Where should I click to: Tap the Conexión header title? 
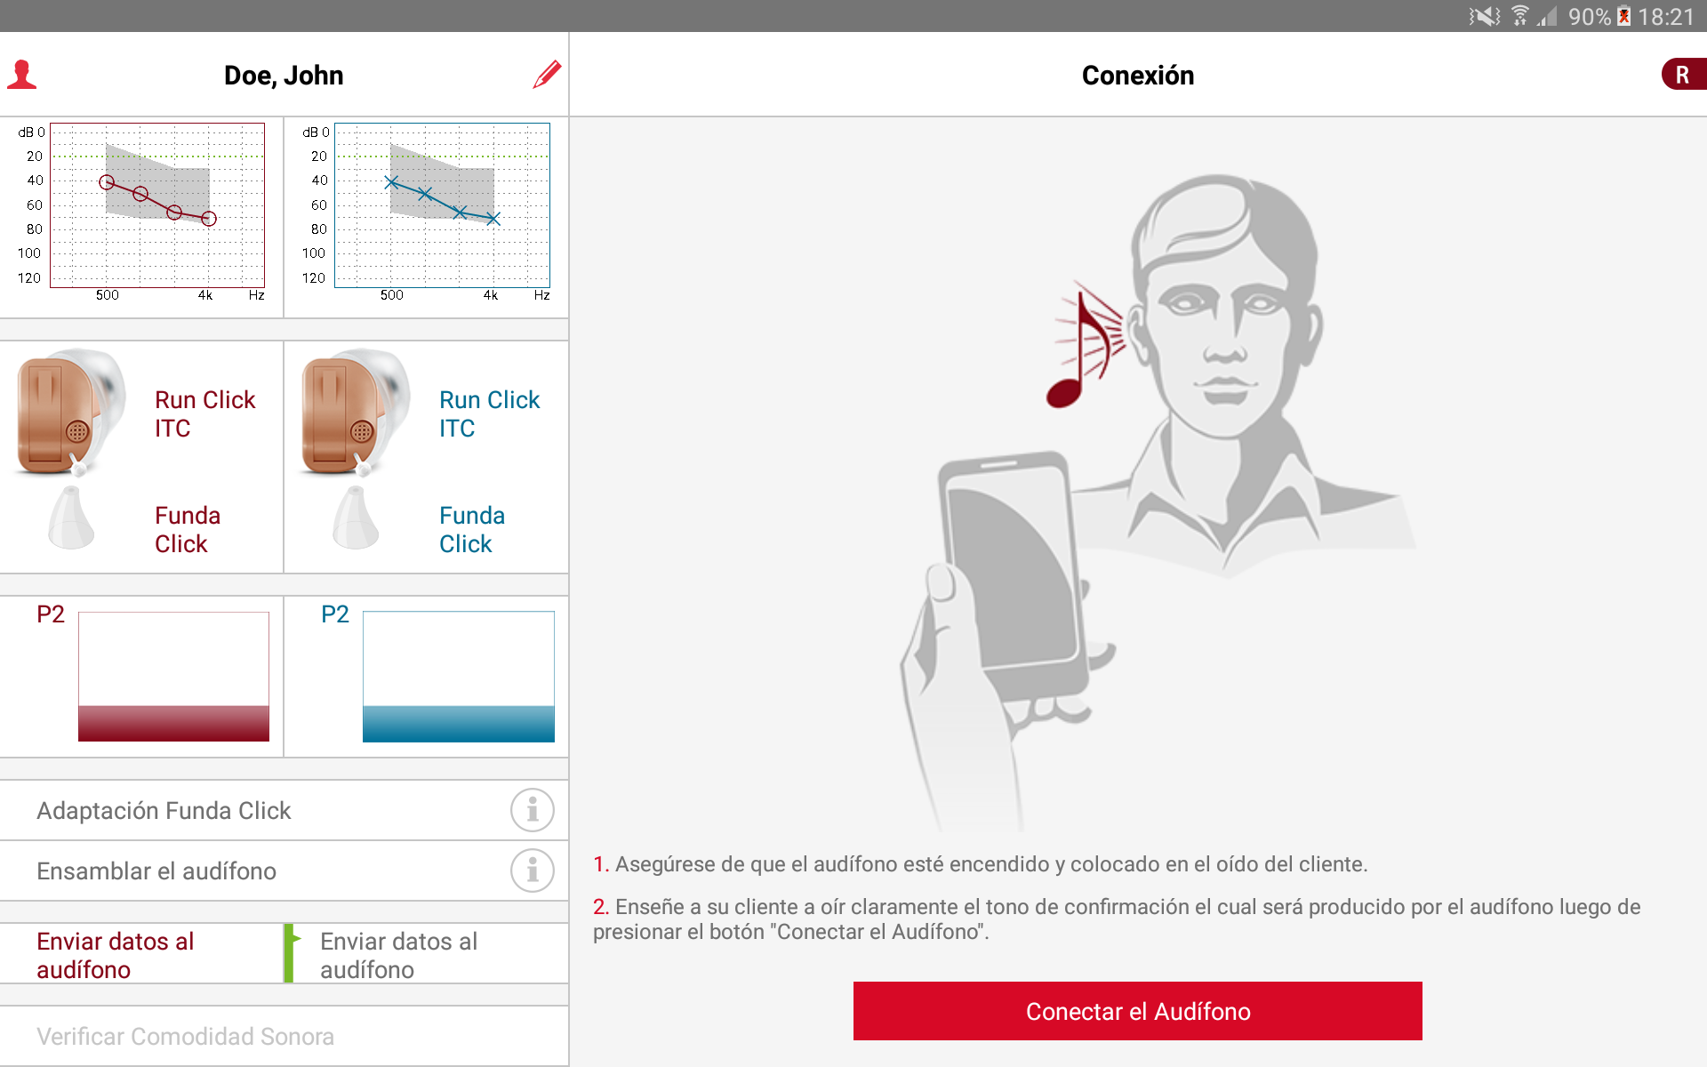click(1138, 76)
